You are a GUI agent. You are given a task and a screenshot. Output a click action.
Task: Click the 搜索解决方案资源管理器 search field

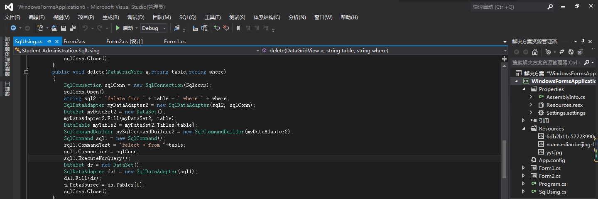click(x=546, y=62)
